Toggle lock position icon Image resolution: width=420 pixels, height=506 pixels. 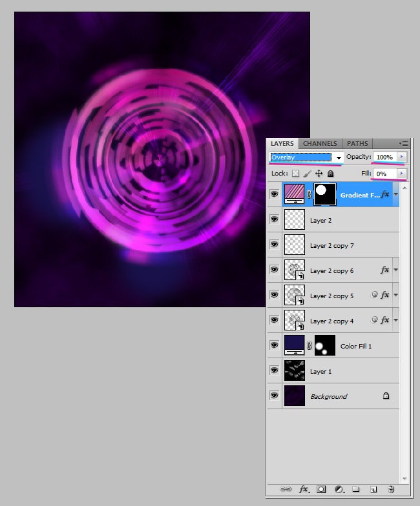pos(319,174)
